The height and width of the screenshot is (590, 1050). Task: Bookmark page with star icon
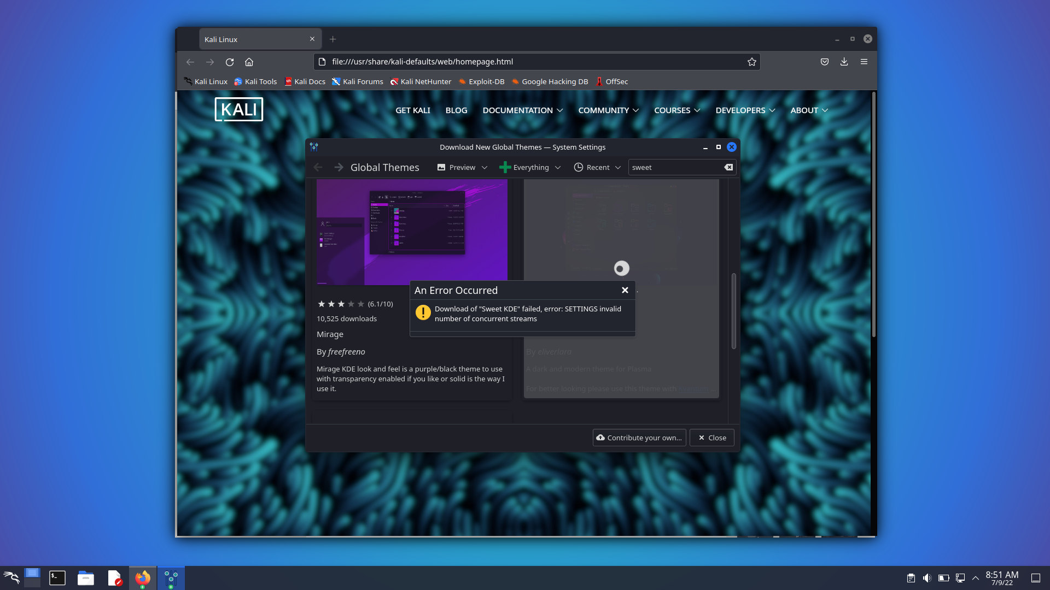pos(752,62)
